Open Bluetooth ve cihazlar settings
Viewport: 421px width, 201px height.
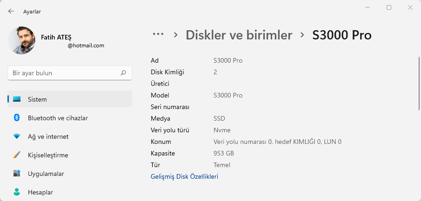point(70,118)
